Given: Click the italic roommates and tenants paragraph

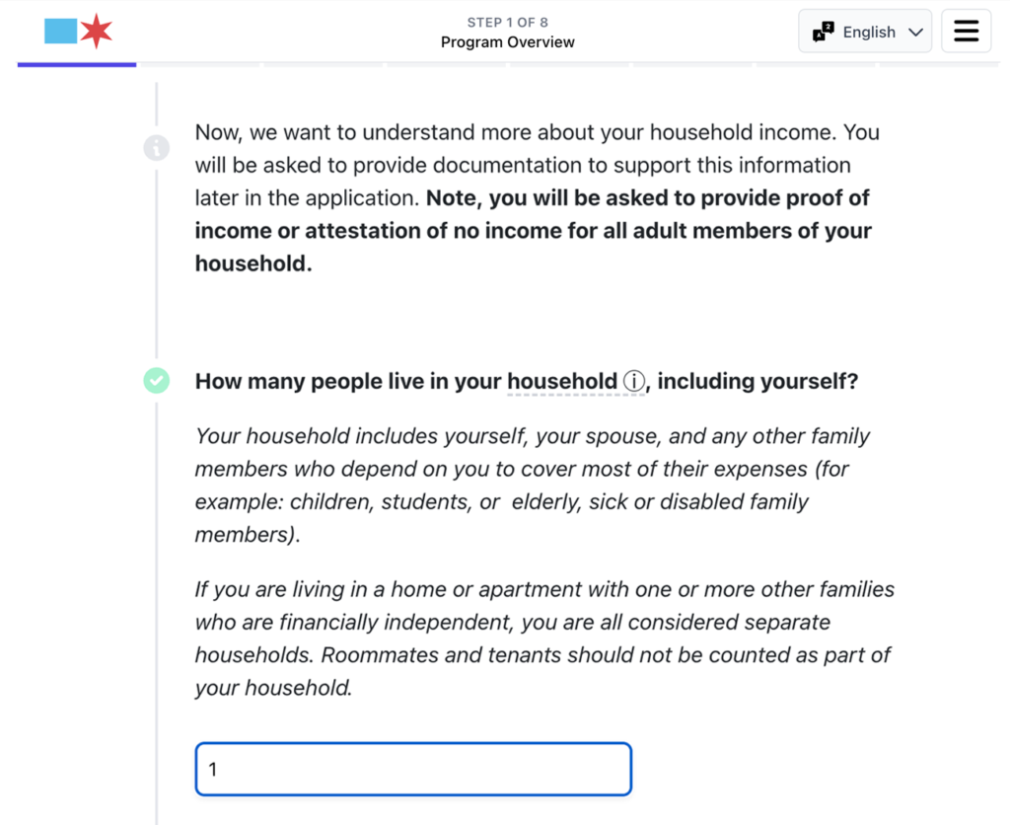Looking at the screenshot, I should 543,638.
